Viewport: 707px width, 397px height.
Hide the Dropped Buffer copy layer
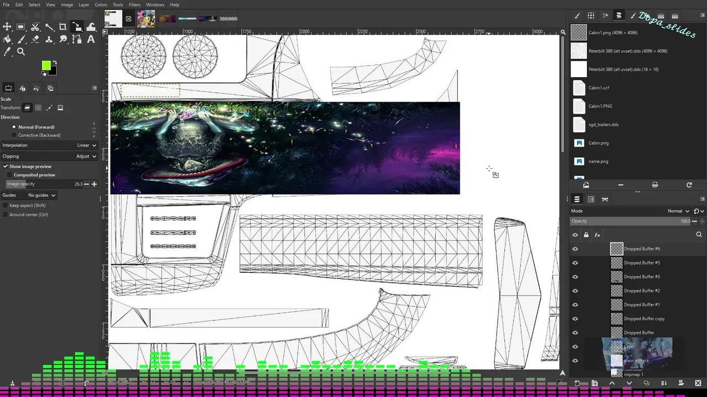575,319
